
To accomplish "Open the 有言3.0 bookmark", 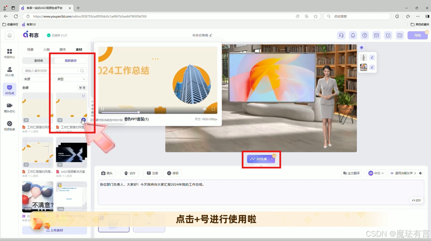I will pos(29,24).
